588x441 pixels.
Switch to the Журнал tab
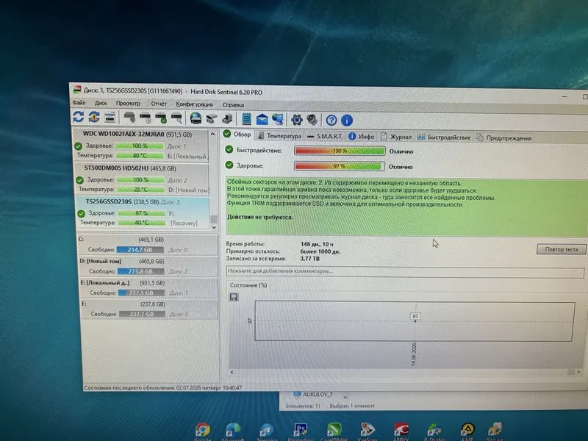(x=396, y=137)
